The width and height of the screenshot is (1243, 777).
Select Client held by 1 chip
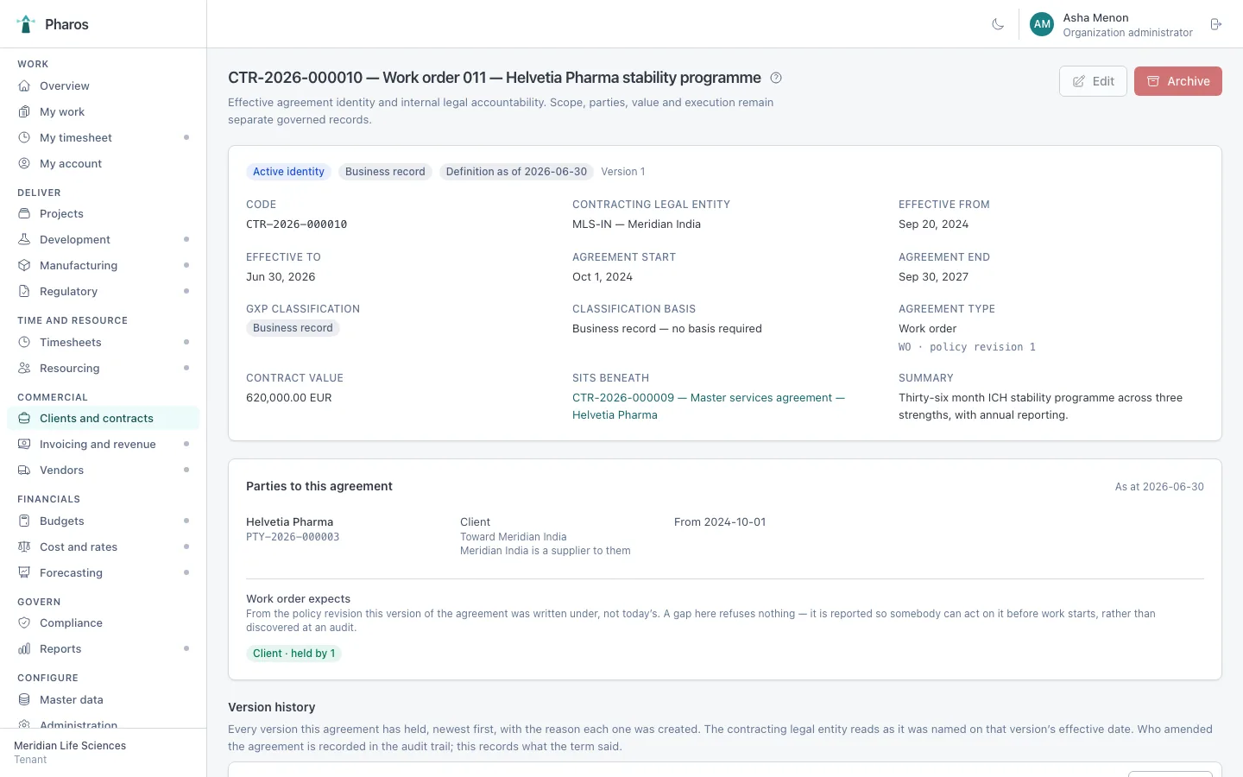pyautogui.click(x=293, y=654)
